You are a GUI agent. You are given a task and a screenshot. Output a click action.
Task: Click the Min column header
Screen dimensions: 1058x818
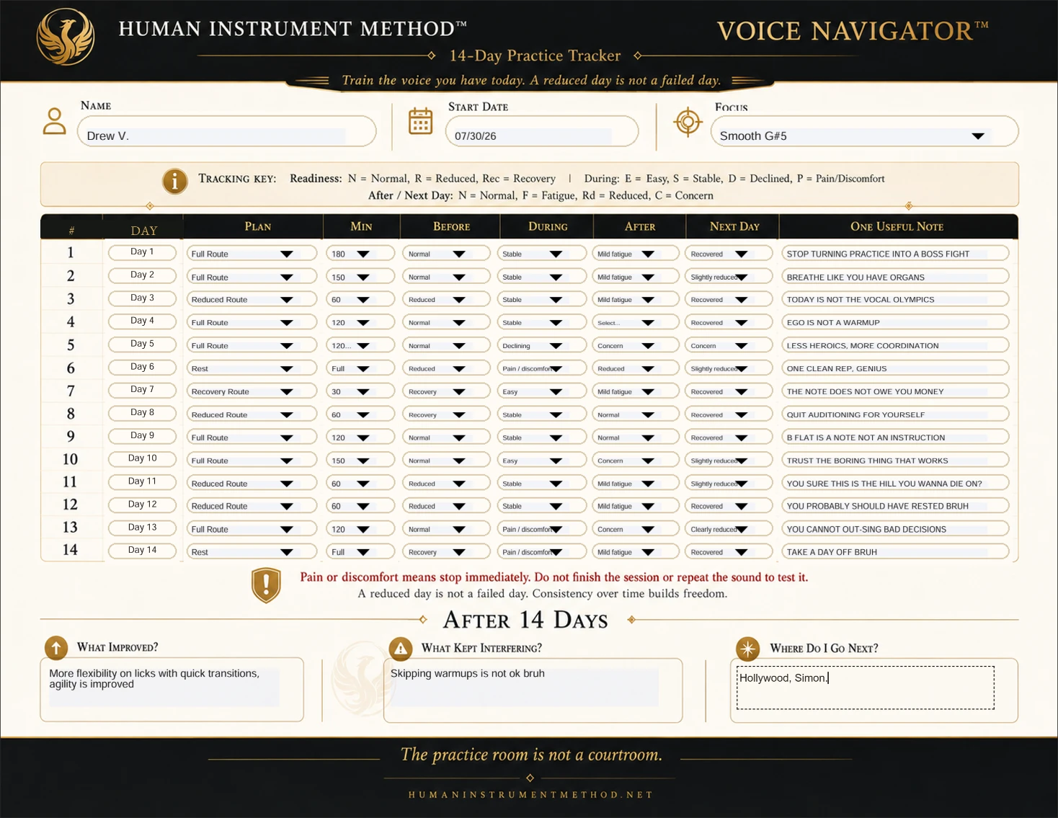361,226
